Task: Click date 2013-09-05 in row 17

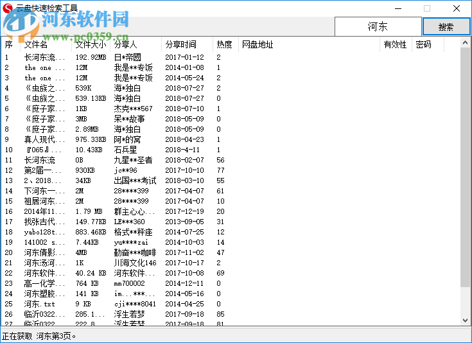Action: [x=184, y=222]
